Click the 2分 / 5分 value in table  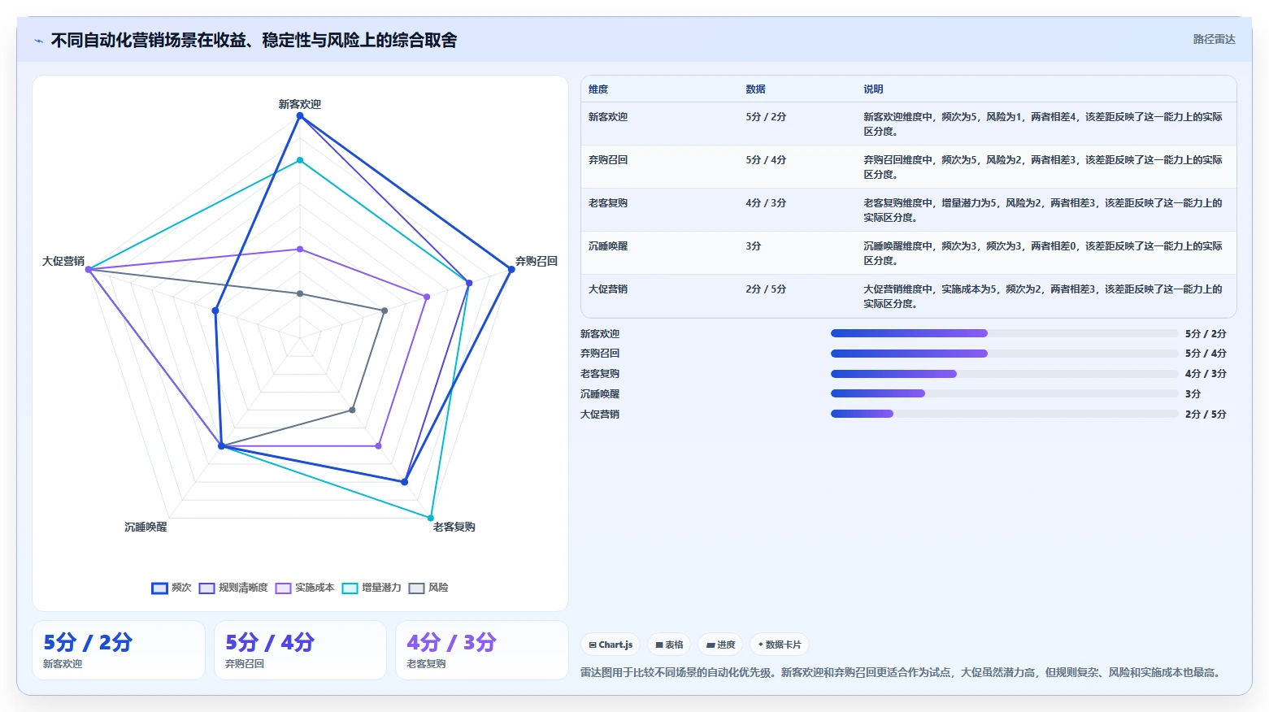click(x=766, y=289)
